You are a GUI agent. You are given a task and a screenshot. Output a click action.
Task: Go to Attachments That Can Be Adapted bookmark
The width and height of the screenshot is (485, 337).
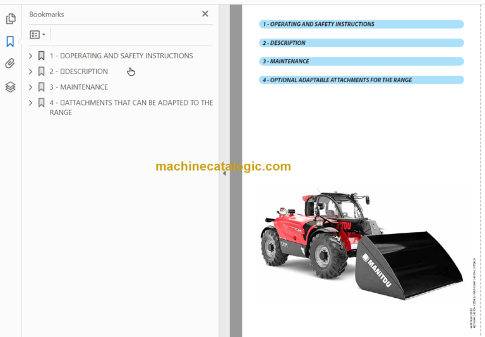(x=131, y=107)
